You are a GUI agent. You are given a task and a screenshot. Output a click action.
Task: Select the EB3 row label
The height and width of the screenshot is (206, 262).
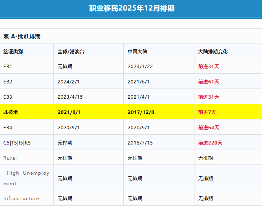[8, 97]
